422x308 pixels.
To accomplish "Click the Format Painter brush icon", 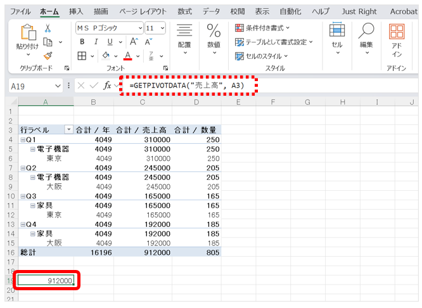I will click(x=48, y=56).
